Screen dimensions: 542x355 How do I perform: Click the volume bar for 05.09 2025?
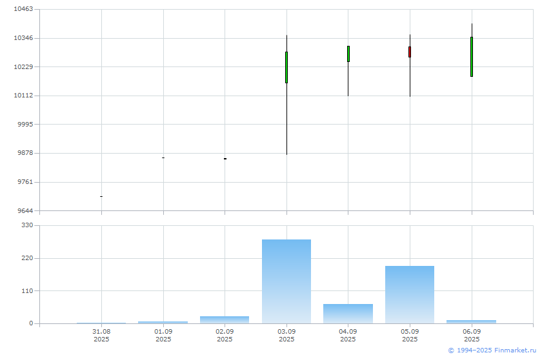coord(410,294)
